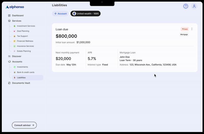
Task: Click the plus icon on Account button
Action: tap(55, 14)
